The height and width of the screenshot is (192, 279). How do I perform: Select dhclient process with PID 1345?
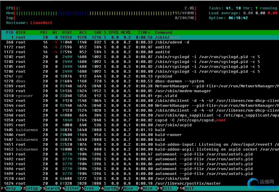point(140,110)
